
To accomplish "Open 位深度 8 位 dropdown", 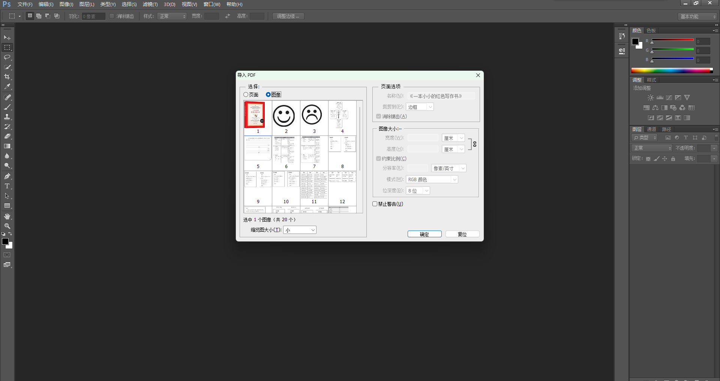I will coord(418,191).
